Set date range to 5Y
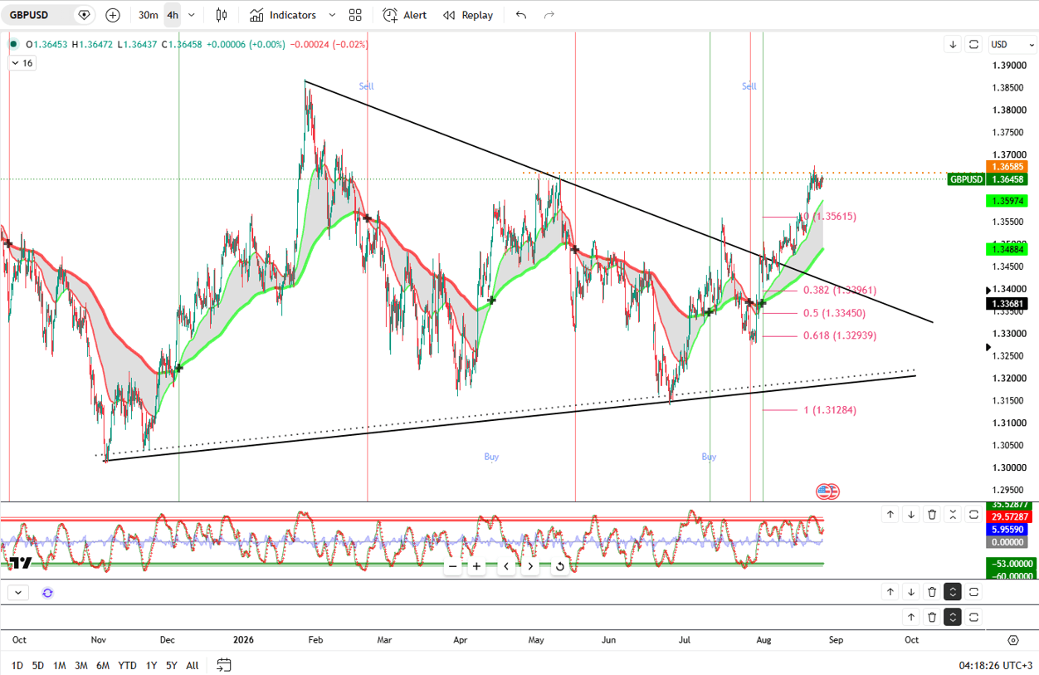Image resolution: width=1039 pixels, height=675 pixels. pos(171,665)
